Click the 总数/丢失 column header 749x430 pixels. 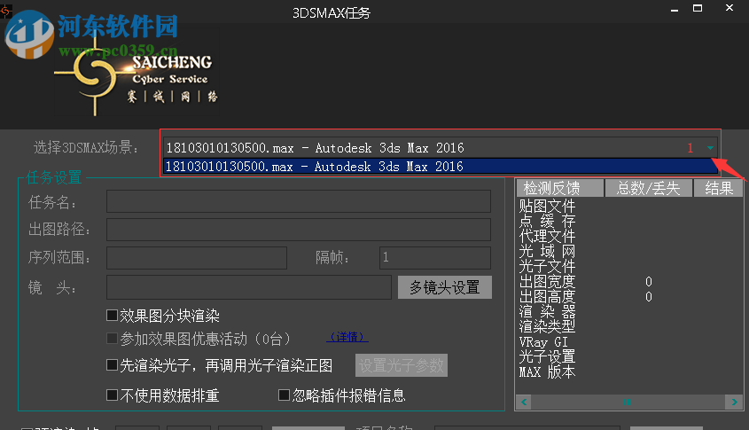(649, 188)
